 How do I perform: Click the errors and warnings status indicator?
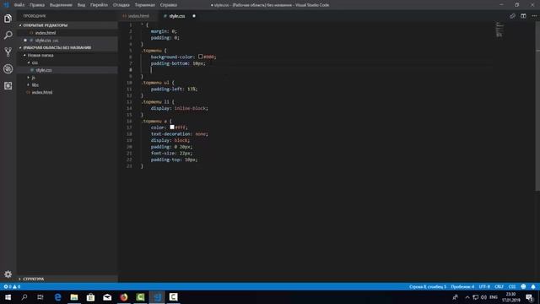pyautogui.click(x=12, y=287)
